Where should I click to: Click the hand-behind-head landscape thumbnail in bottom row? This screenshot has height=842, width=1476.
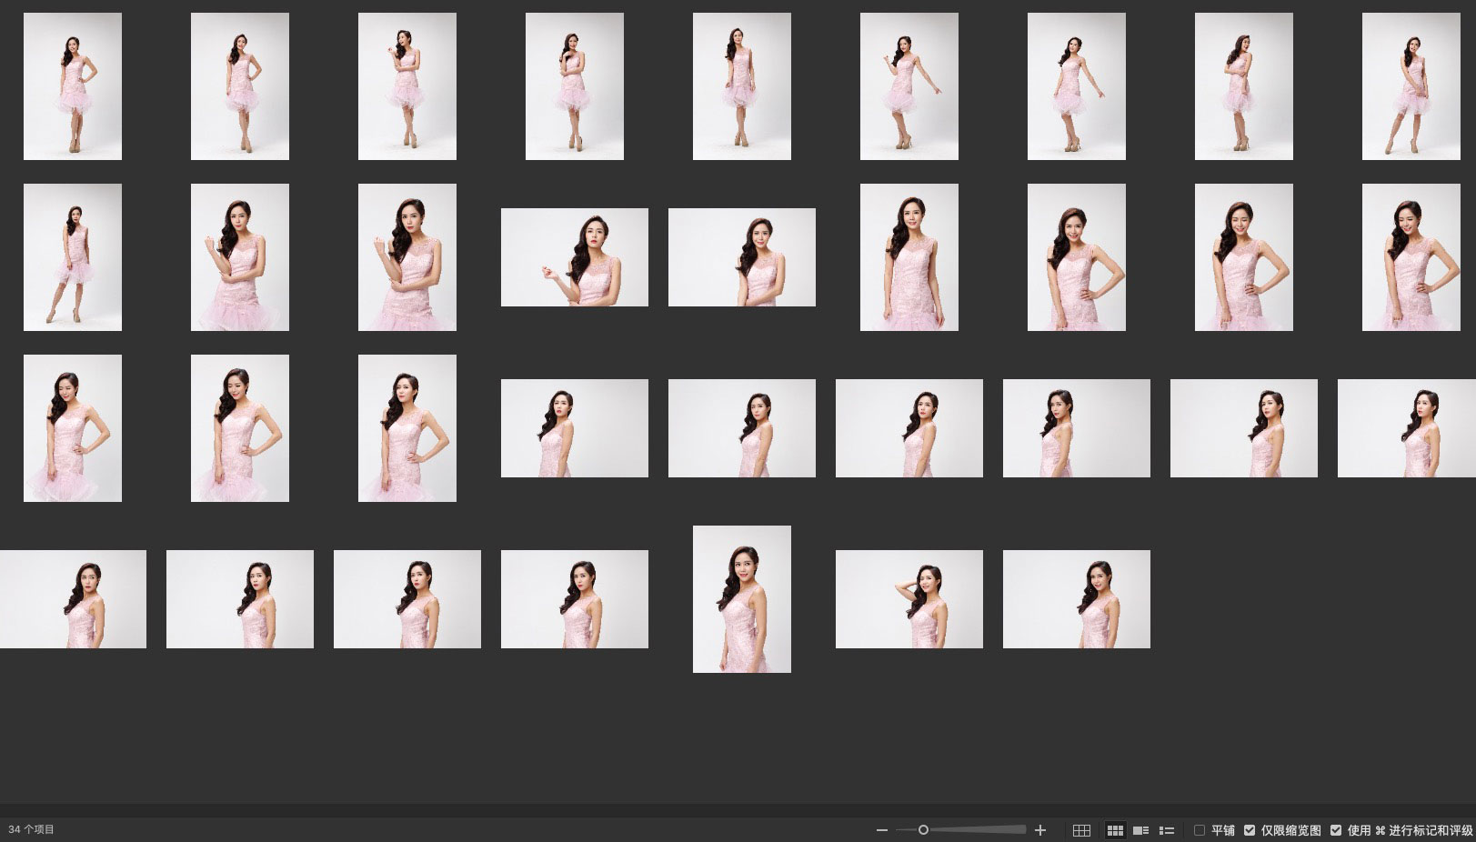point(909,599)
